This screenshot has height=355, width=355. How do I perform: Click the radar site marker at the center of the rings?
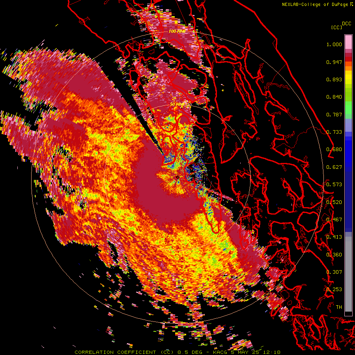point(177,177)
